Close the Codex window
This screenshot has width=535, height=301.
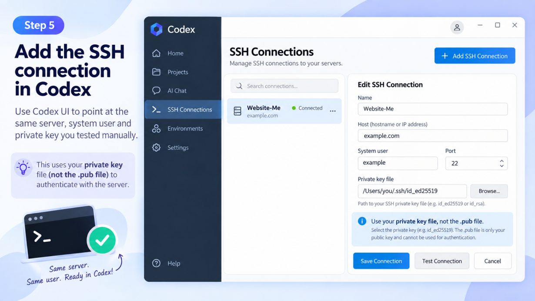point(515,25)
